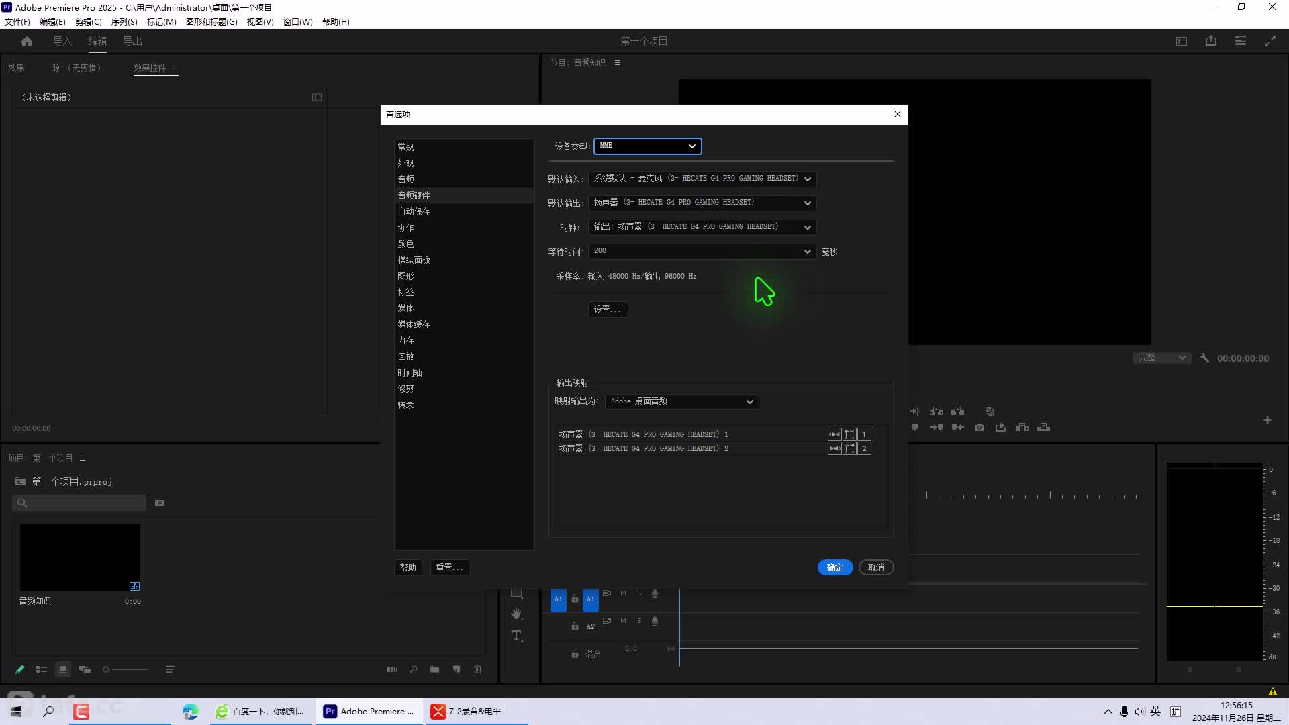
Task: Click the voice-over microphone on track A1
Action: pyautogui.click(x=655, y=593)
